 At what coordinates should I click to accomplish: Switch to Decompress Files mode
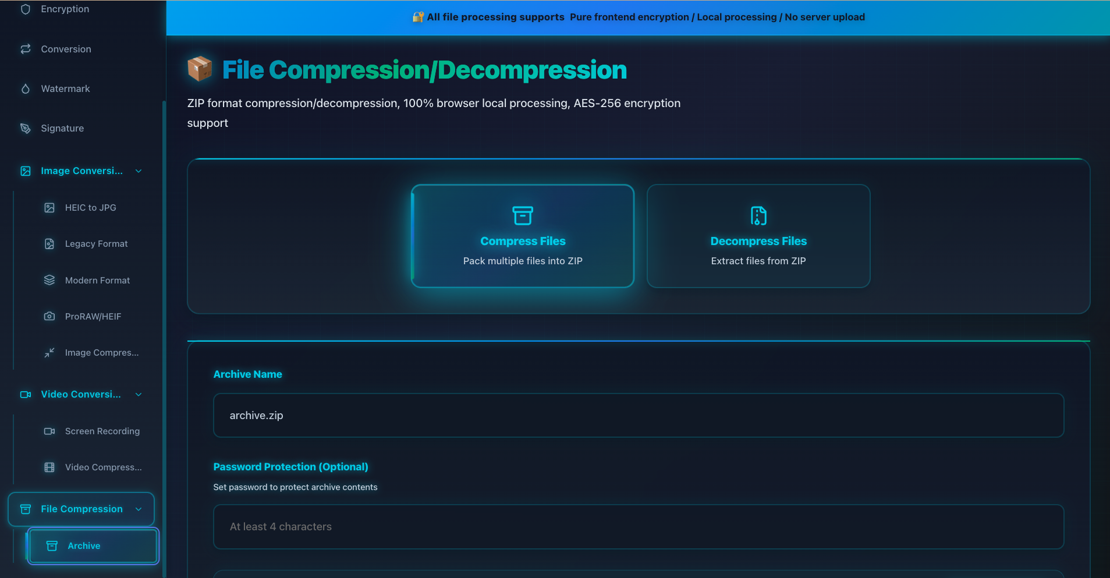coord(758,236)
